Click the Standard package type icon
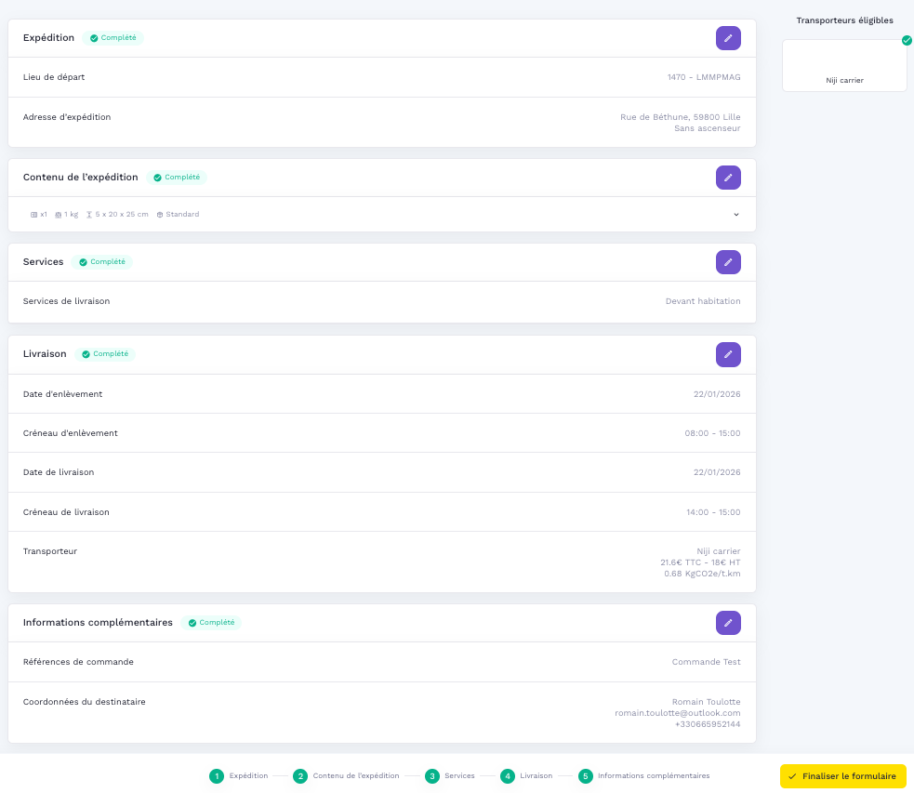This screenshot has width=914, height=793. click(160, 215)
